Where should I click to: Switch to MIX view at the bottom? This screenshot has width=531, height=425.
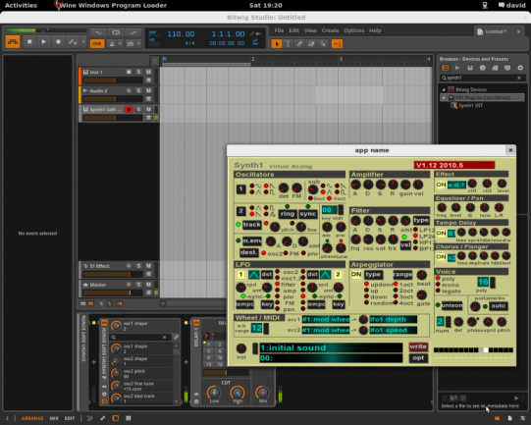[x=54, y=418]
